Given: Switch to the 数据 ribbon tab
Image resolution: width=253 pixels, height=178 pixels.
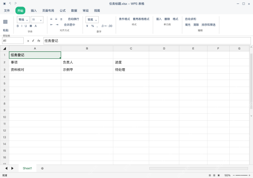Looking at the screenshot, I should coord(74,10).
